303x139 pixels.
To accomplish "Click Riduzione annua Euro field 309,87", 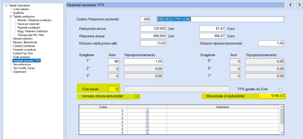I will click(x=212, y=36).
